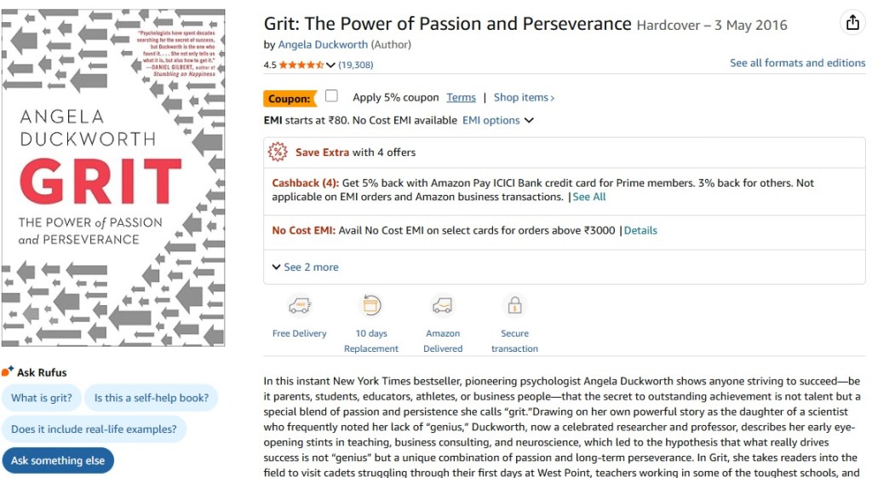Click the Grit book cover image
Screen dimensions: 872x478
(x=113, y=178)
